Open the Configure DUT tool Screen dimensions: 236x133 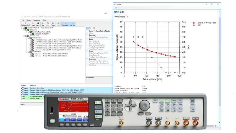pyautogui.click(x=25, y=24)
